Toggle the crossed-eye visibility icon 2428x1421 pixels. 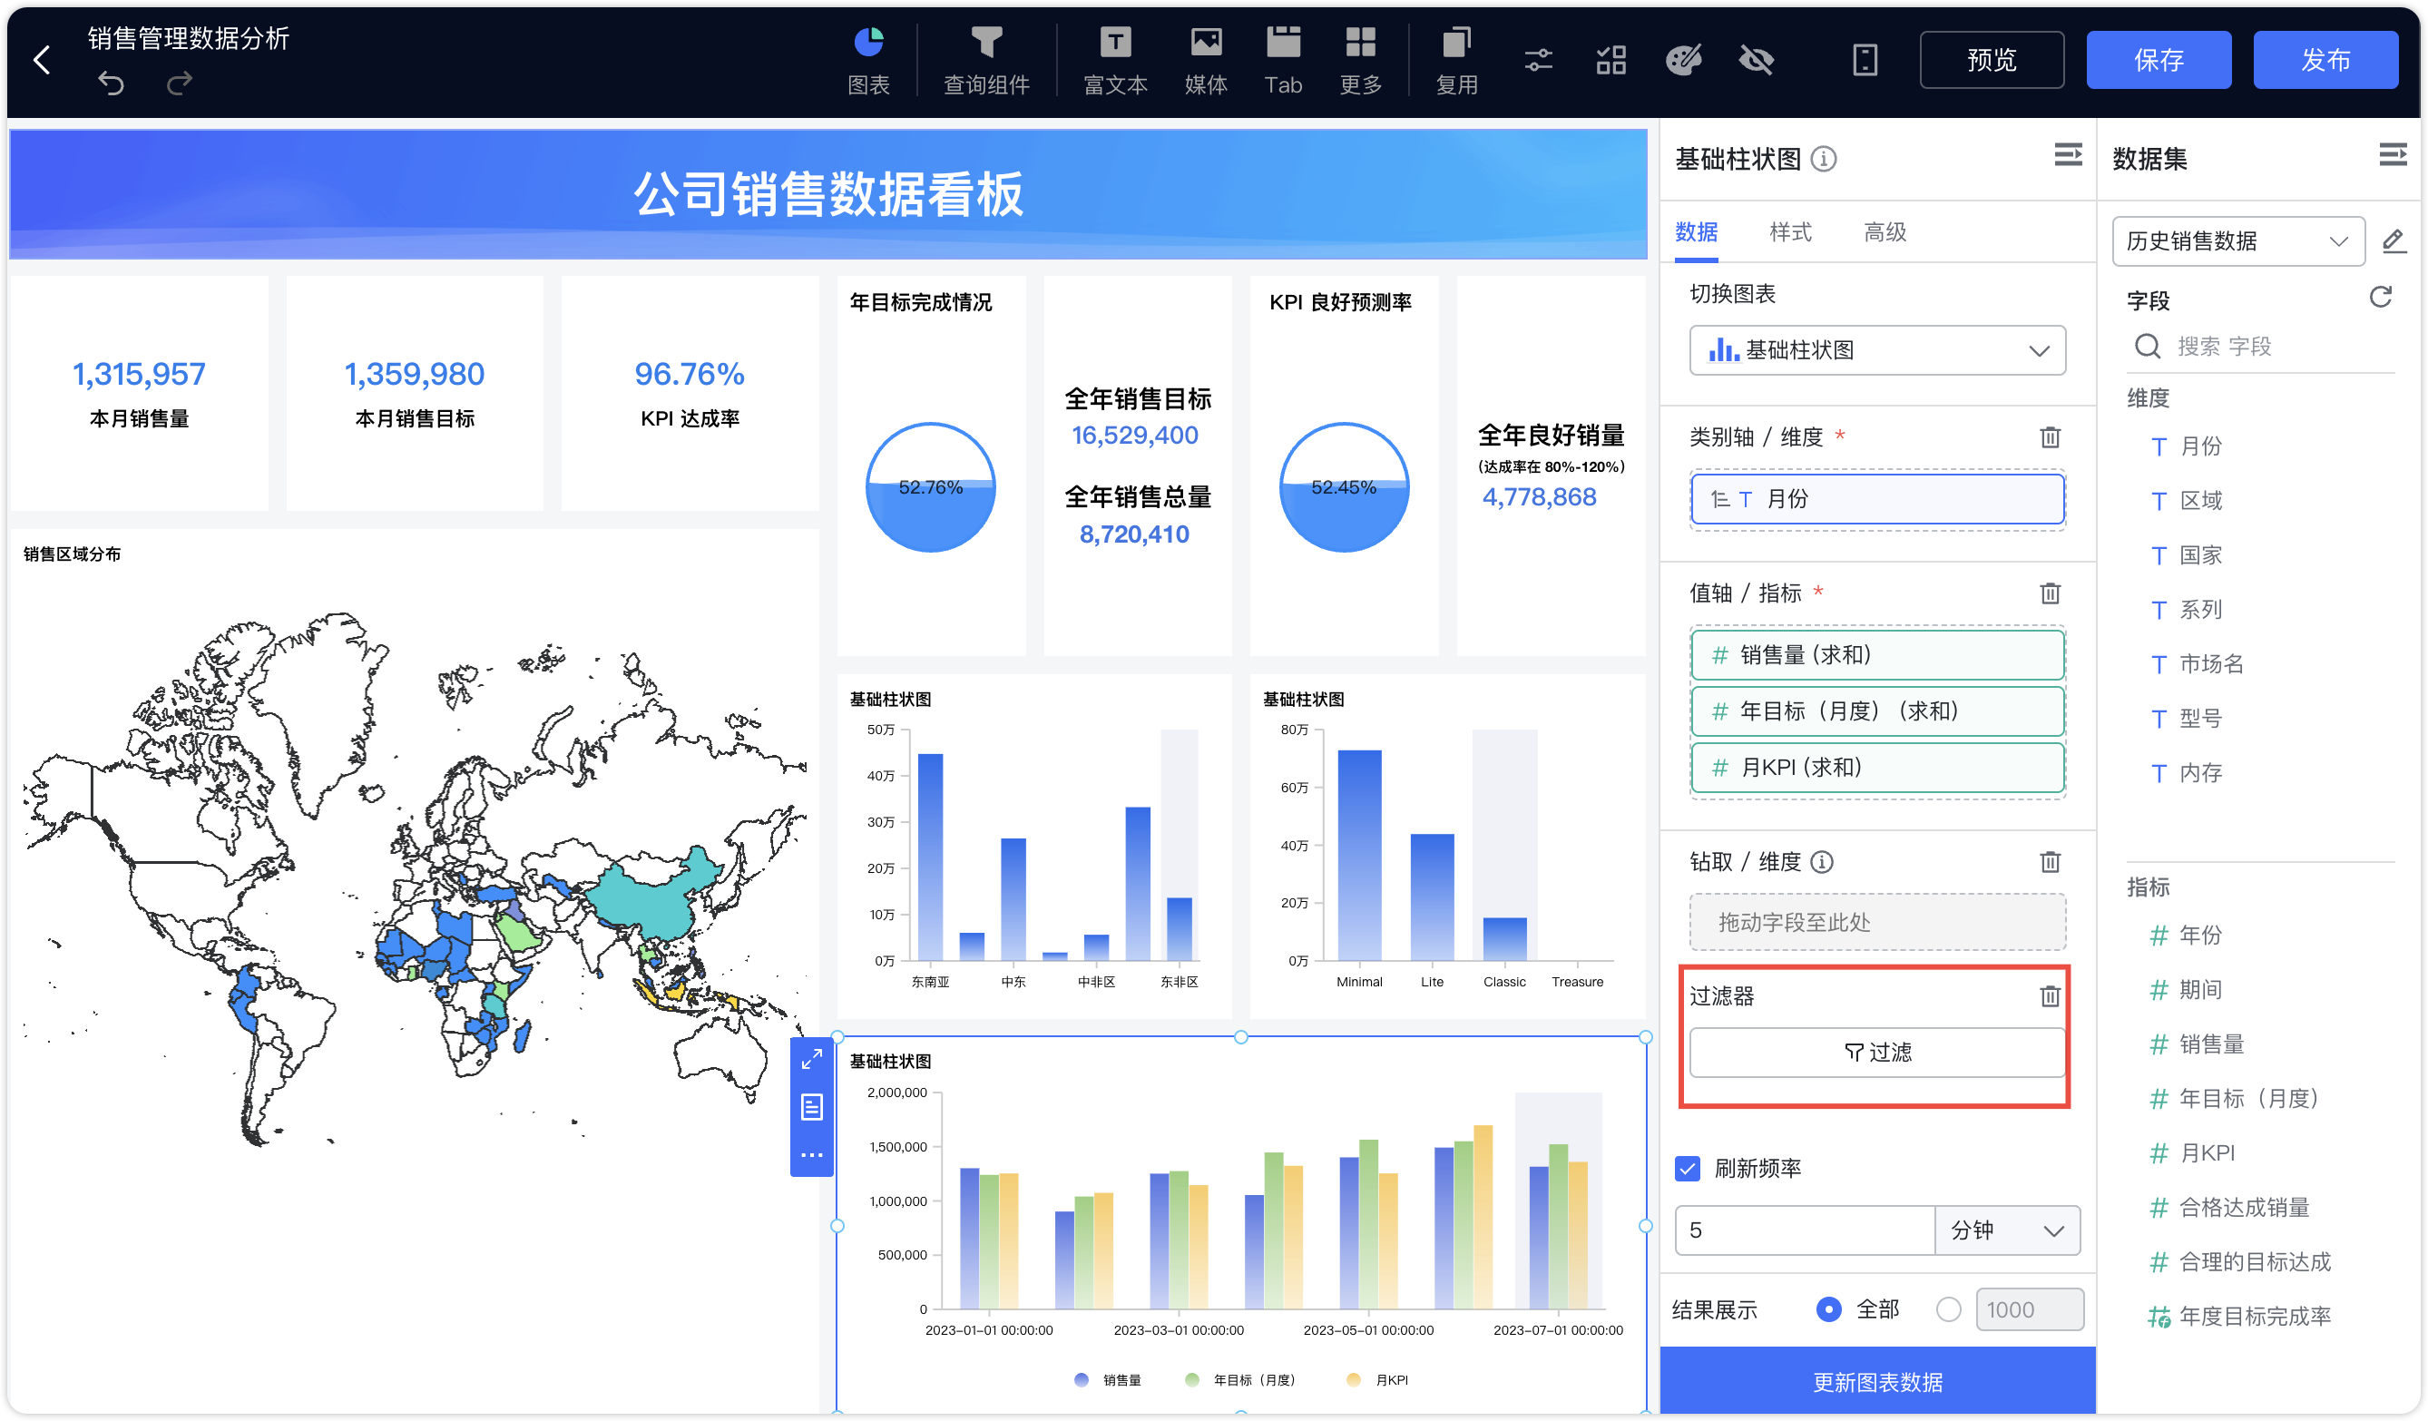coord(1756,60)
